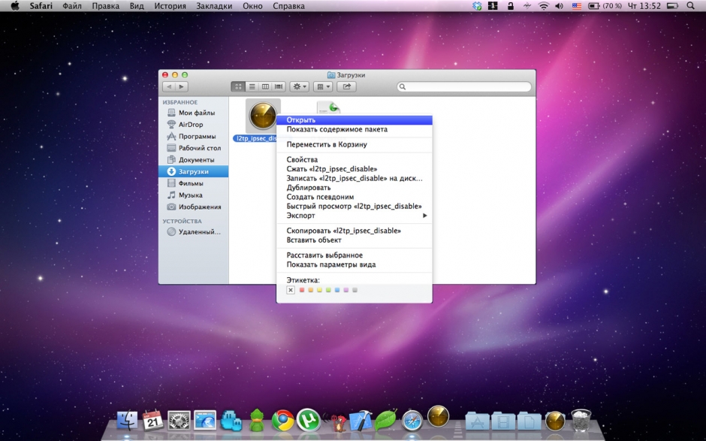This screenshot has height=441, width=706.
Task: Switch Finder to Cover Flow view
Action: coord(279,86)
